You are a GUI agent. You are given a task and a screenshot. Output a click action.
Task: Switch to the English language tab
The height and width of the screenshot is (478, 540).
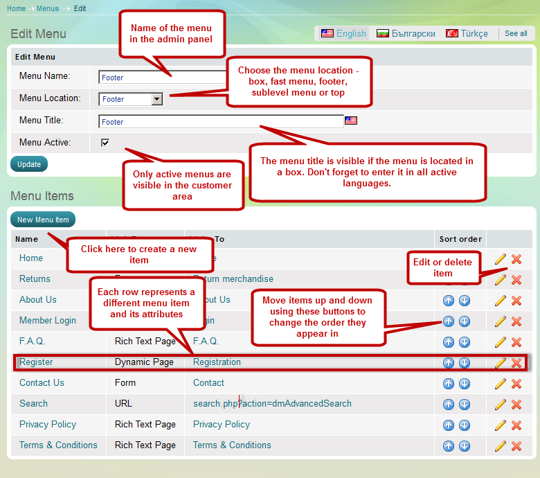click(344, 33)
